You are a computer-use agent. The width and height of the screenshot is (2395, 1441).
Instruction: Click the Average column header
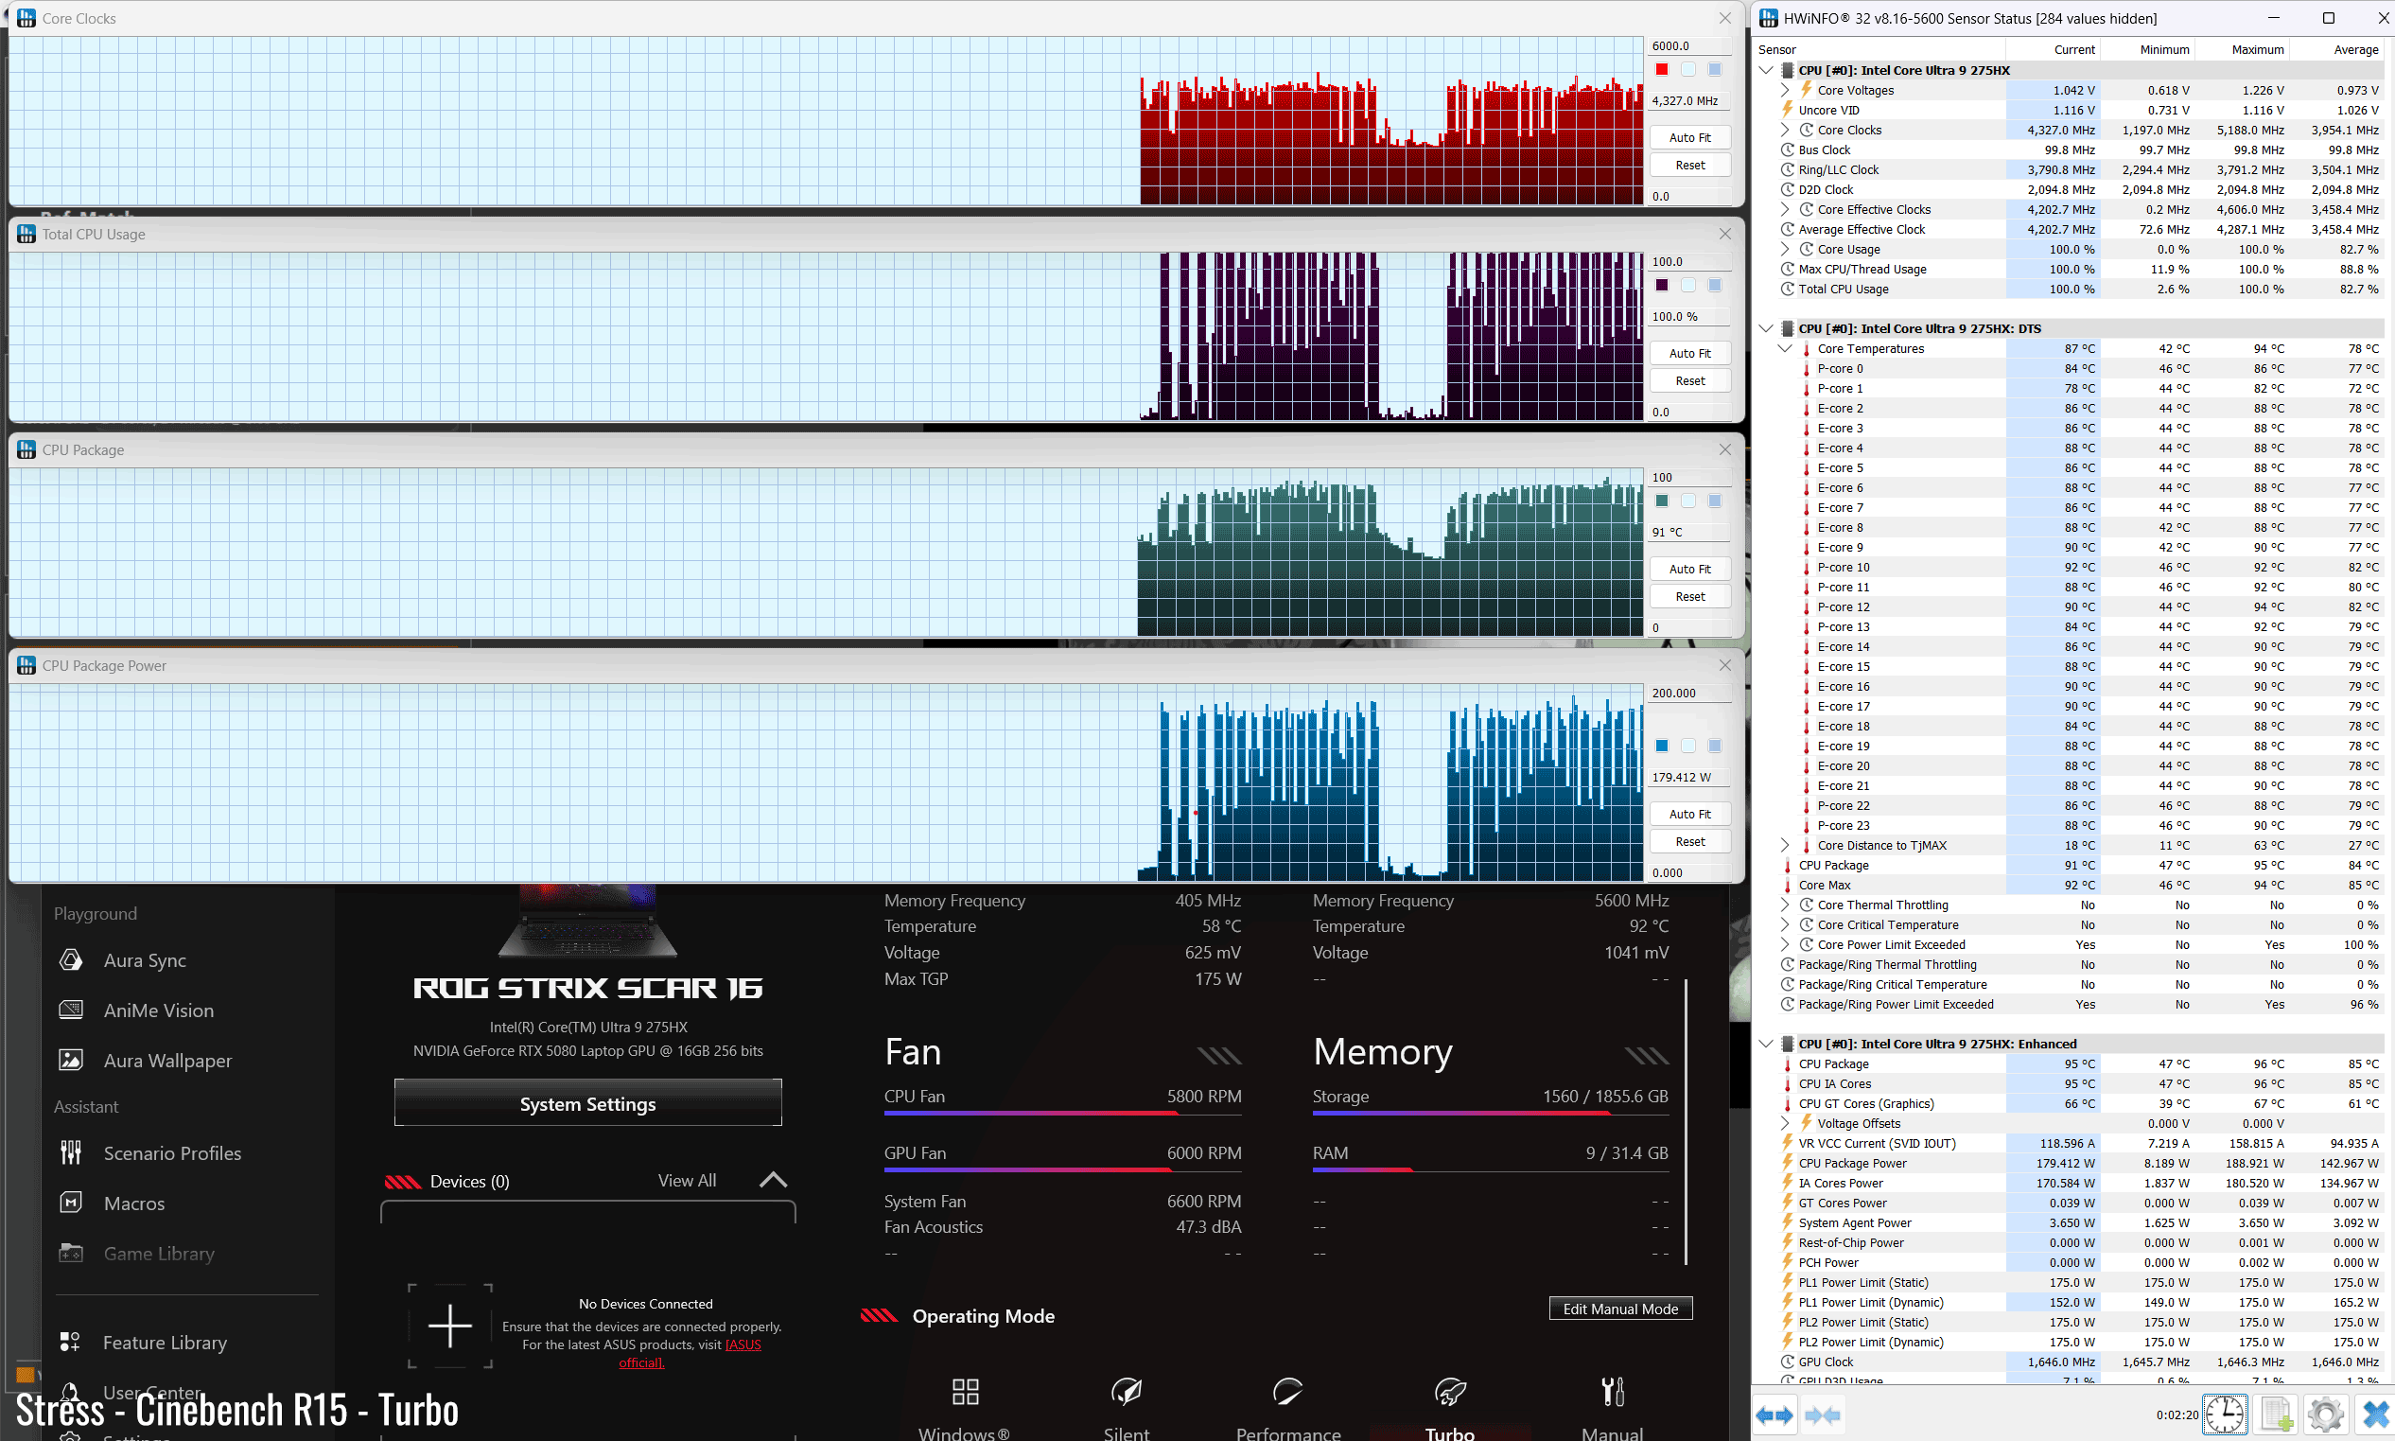coord(2355,49)
